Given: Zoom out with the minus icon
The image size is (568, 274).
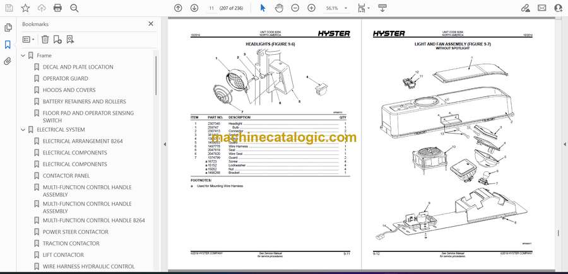Looking at the screenshot, I should [295, 8].
